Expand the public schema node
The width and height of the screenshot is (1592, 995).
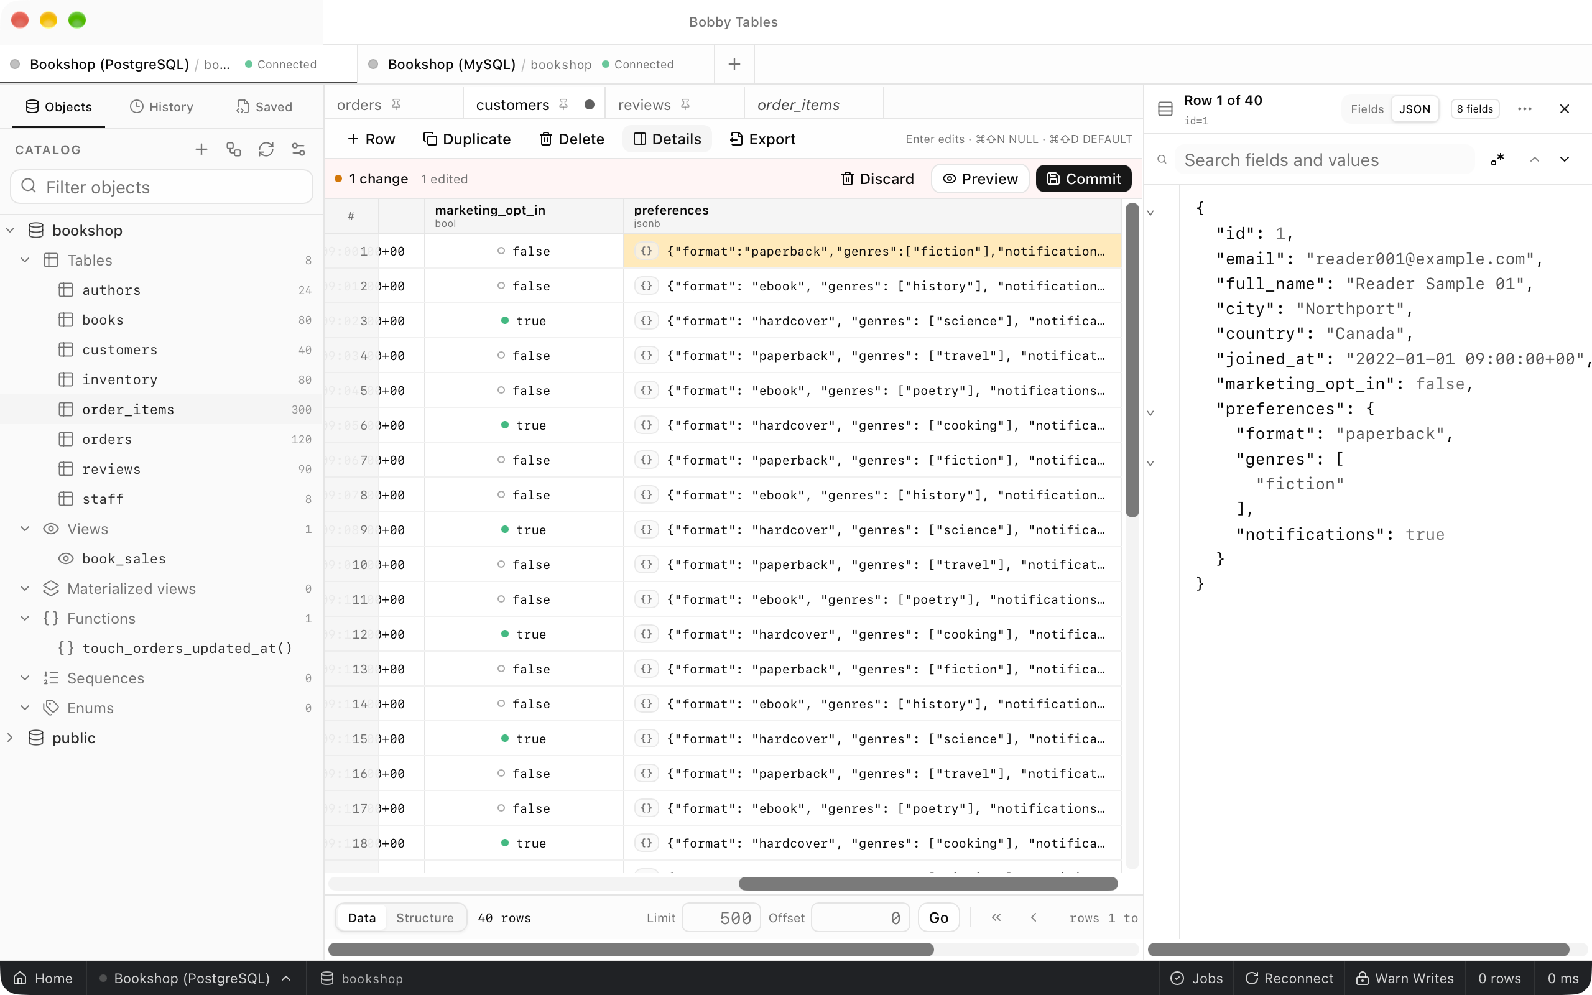point(11,738)
